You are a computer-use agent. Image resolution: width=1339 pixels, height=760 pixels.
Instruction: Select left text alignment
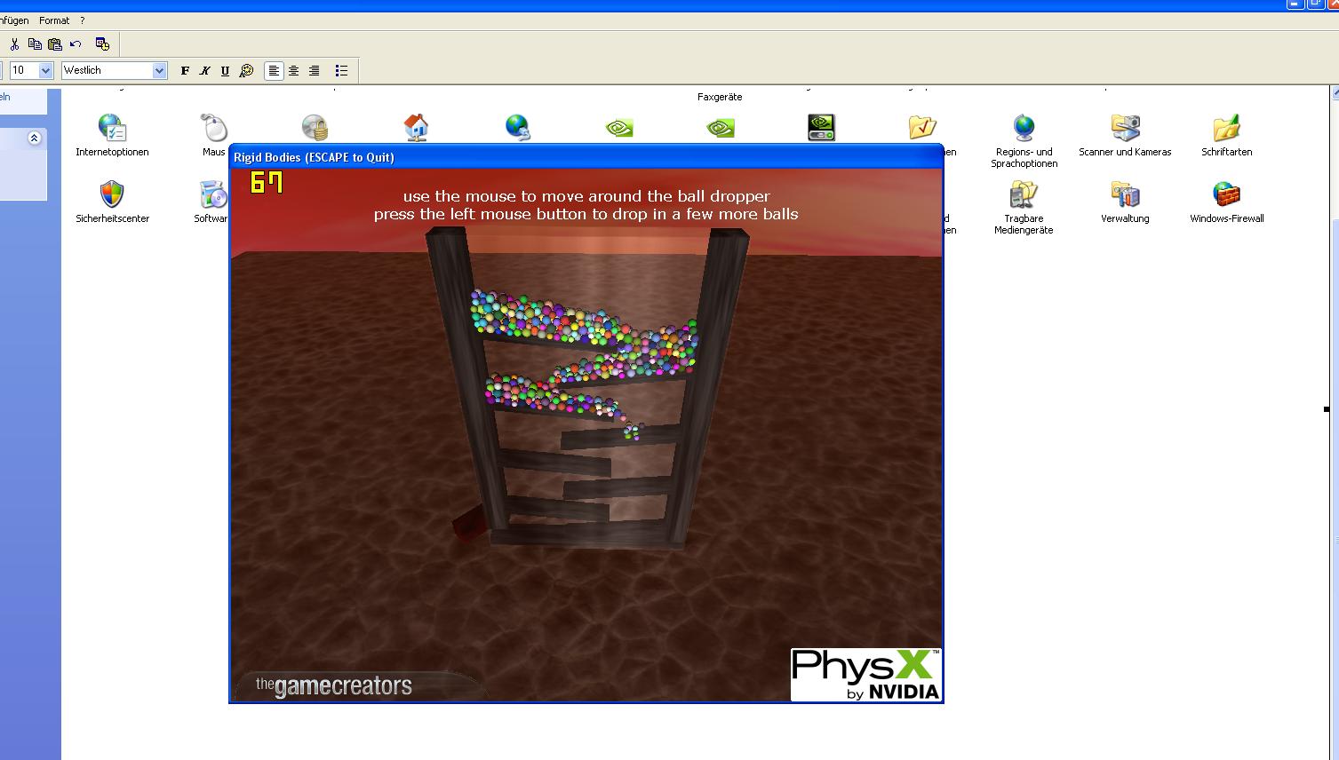click(x=274, y=71)
